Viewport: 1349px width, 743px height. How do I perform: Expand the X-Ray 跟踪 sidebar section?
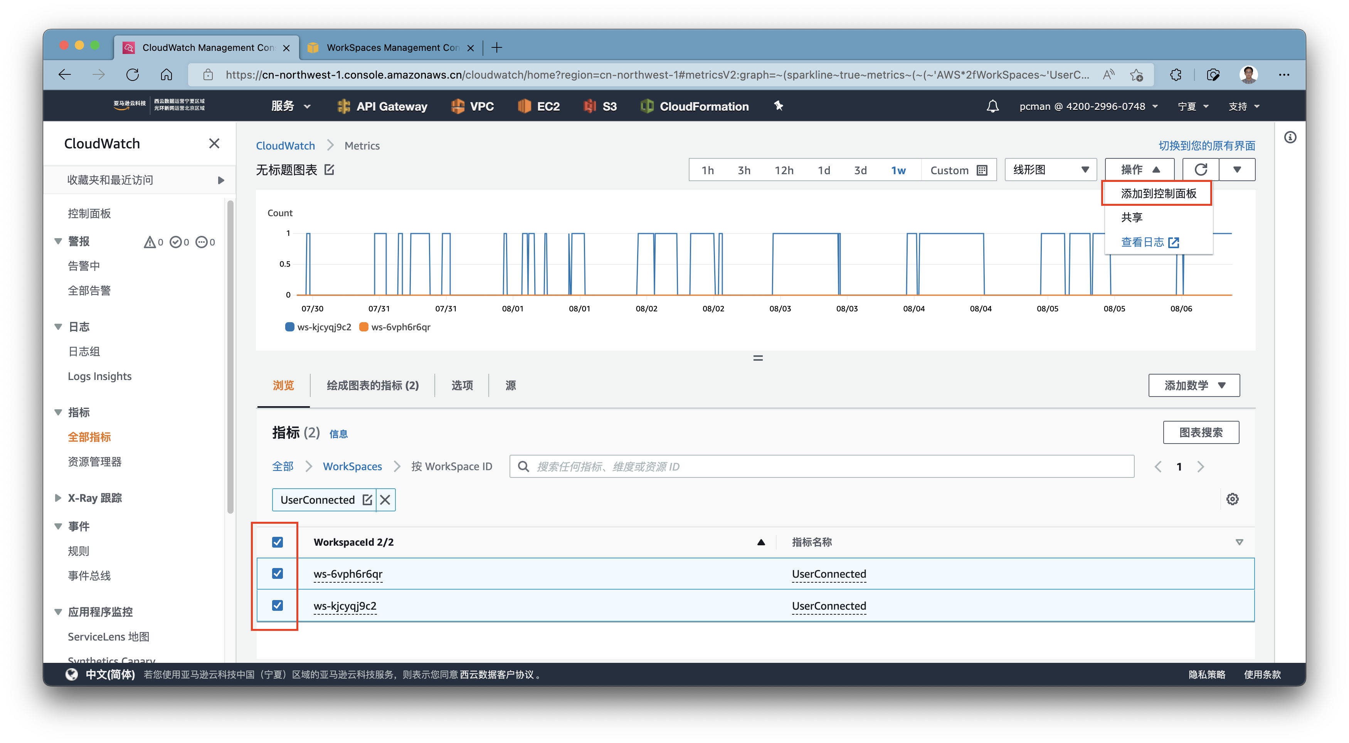click(x=58, y=498)
